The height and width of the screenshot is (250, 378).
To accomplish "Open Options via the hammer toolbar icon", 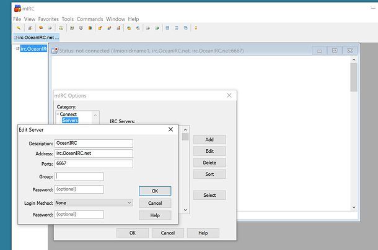I will point(30,28).
